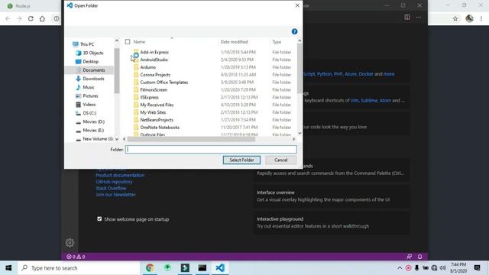Open Windows Start menu
489x275 pixels.
(8, 268)
